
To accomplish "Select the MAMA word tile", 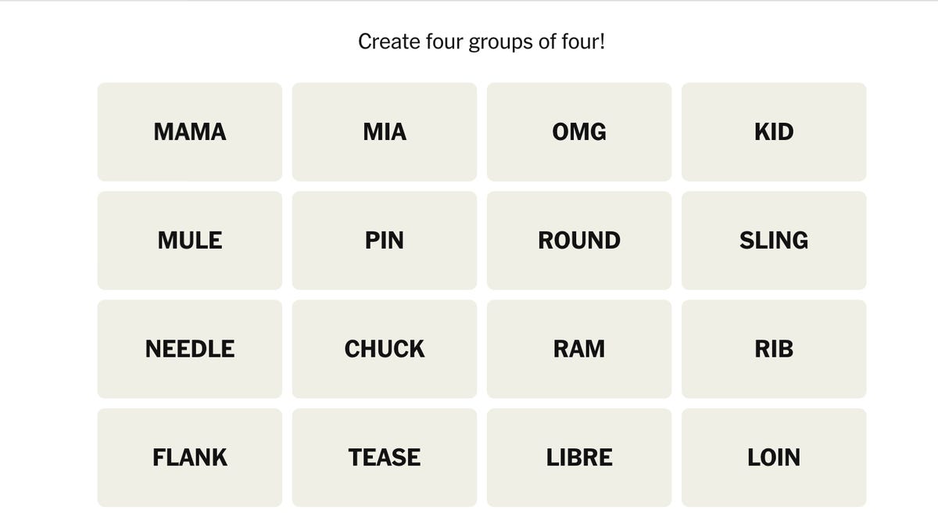I will tap(190, 131).
